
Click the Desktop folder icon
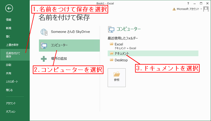click(111, 60)
